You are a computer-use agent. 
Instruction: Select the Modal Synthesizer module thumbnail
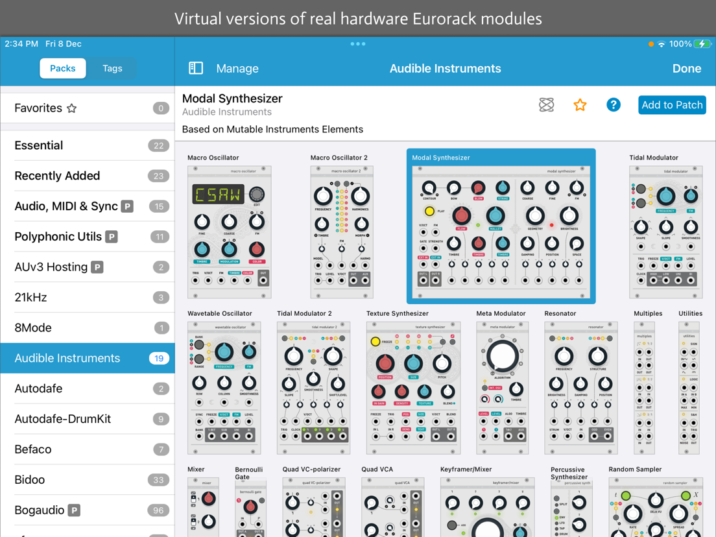coord(501,232)
